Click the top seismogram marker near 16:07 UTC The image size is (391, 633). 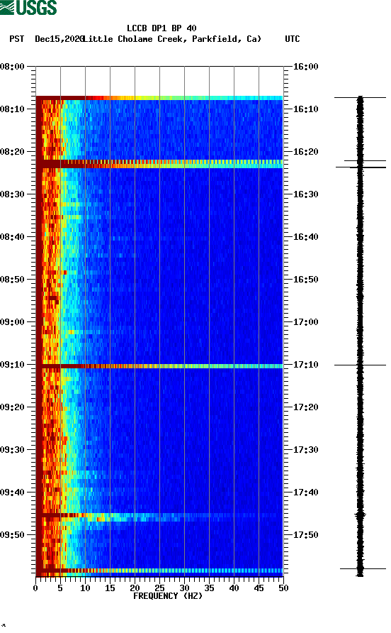point(360,97)
